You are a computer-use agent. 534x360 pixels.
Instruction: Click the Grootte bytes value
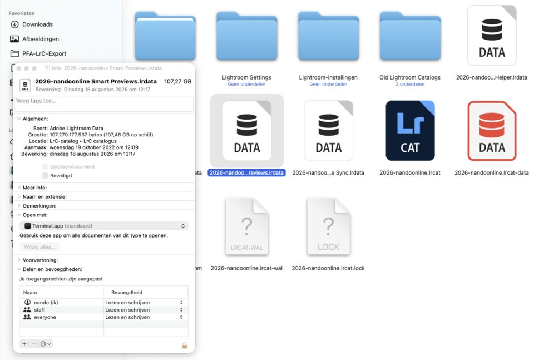point(101,135)
